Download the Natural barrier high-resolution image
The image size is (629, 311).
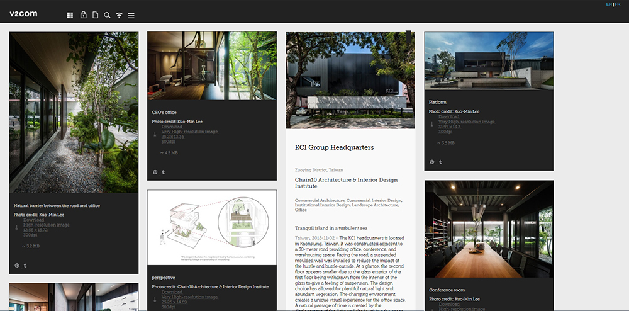coord(35,227)
